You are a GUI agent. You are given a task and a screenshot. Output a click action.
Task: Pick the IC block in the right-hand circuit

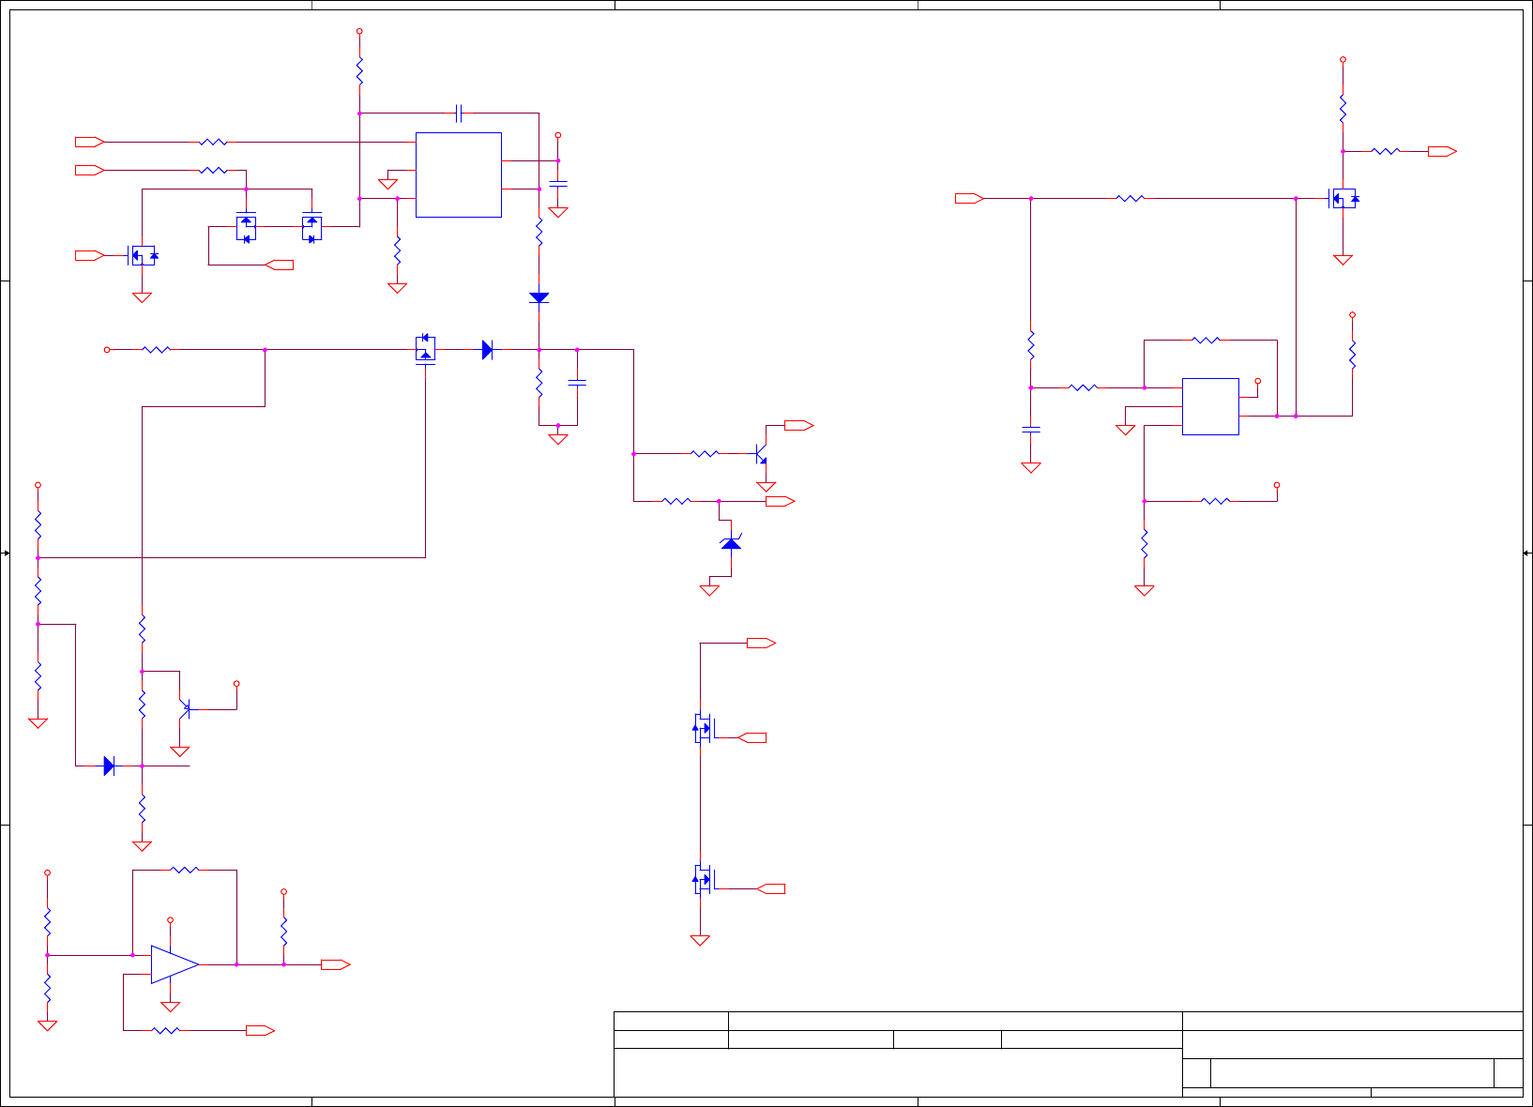[x=1210, y=406]
